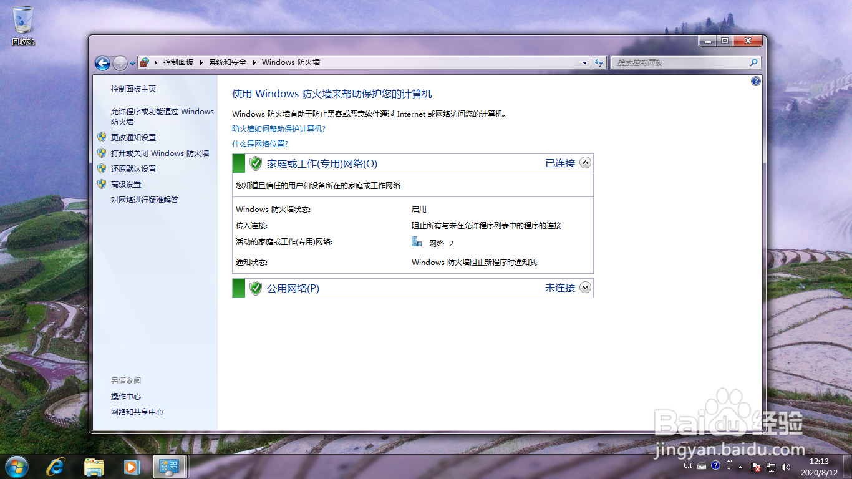Viewport: 852px width, 479px height.
Task: Click the Forward navigation arrow
Action: click(120, 63)
